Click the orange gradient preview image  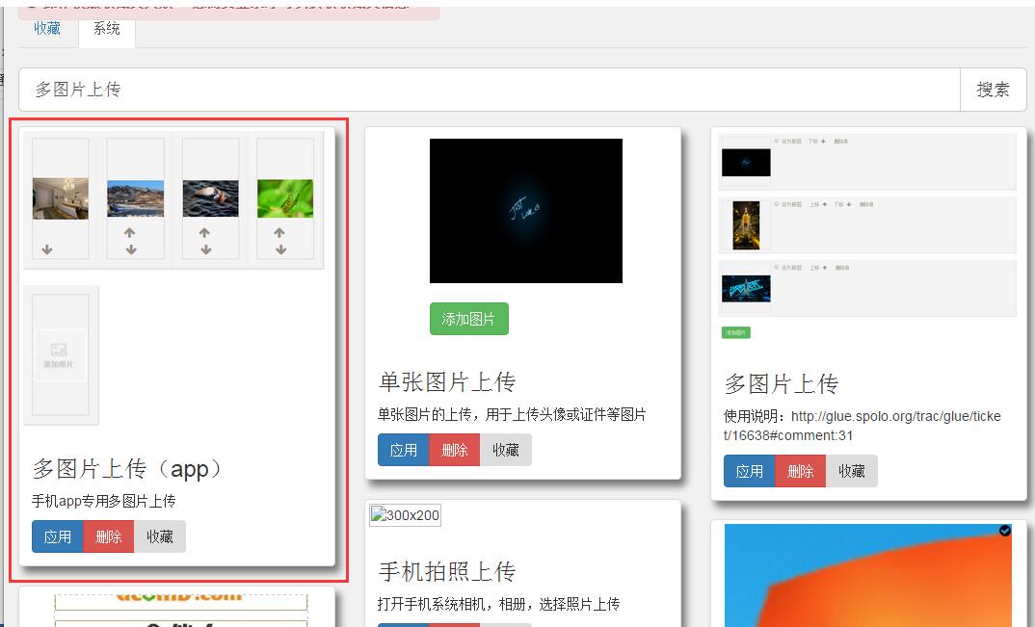point(868,576)
